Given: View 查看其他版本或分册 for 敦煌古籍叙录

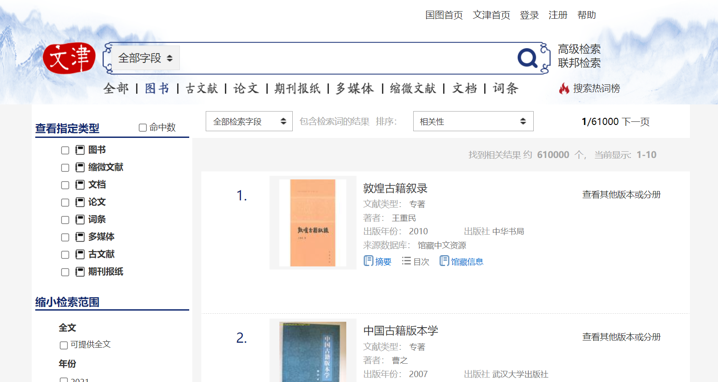Looking at the screenshot, I should point(621,195).
